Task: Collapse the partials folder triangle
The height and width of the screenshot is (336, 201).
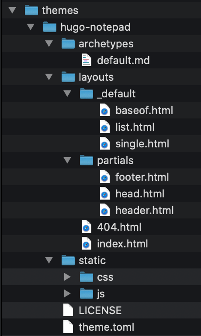Action: tap(67, 160)
